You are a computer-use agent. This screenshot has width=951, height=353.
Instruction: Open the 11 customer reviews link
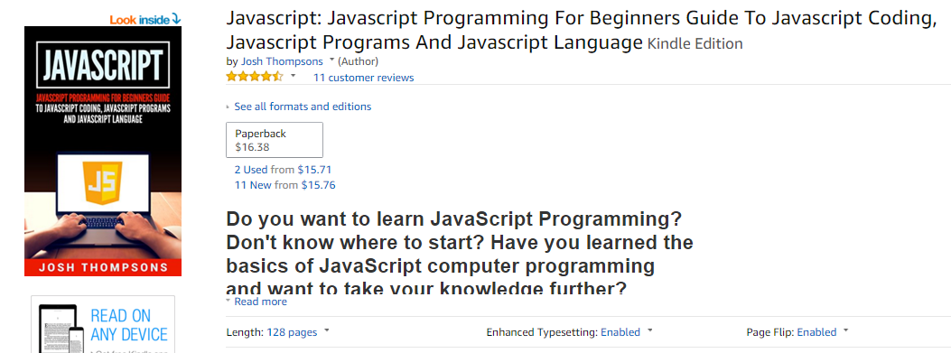[x=363, y=78]
